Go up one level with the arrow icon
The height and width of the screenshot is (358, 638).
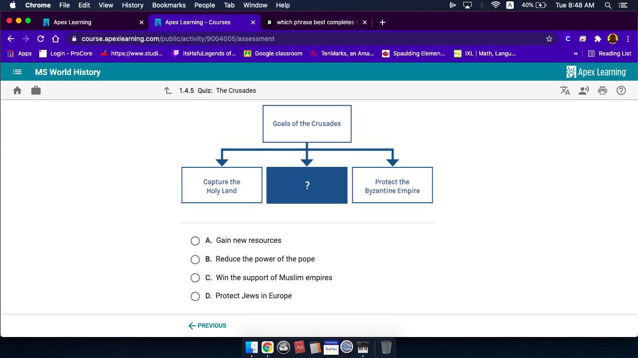point(168,90)
